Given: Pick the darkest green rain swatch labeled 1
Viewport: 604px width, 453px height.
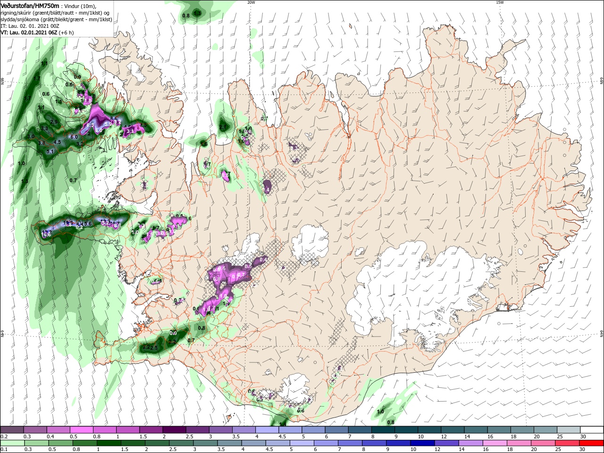Looking at the screenshot, I should (109, 443).
